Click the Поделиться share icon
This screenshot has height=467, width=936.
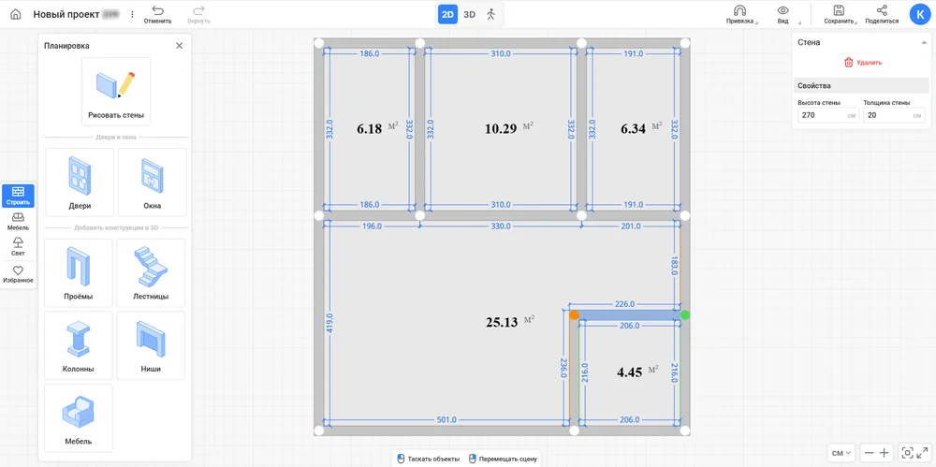882,10
